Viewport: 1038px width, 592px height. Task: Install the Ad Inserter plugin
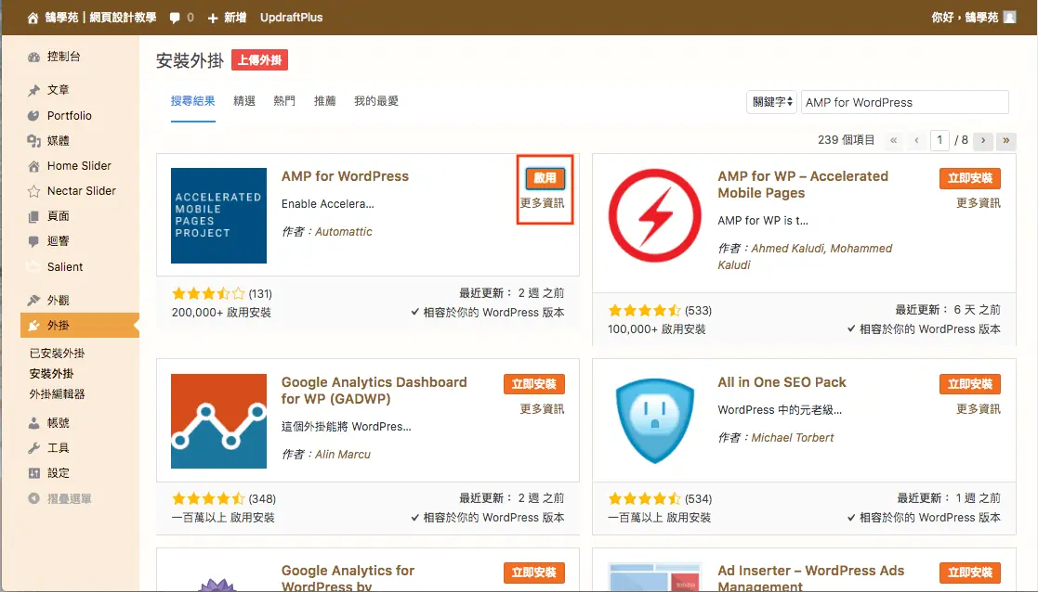pos(970,573)
